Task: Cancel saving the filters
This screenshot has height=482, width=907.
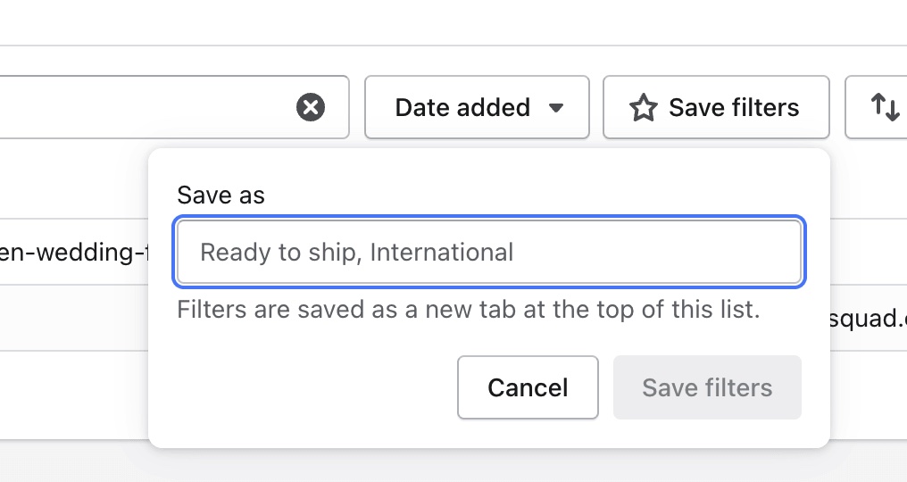Action: [528, 387]
